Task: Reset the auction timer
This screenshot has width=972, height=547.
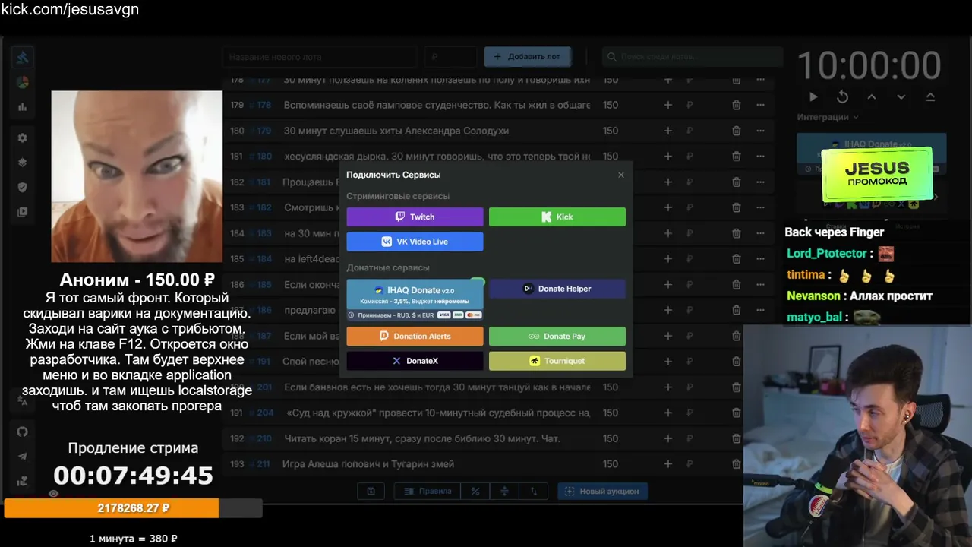Action: click(x=842, y=97)
